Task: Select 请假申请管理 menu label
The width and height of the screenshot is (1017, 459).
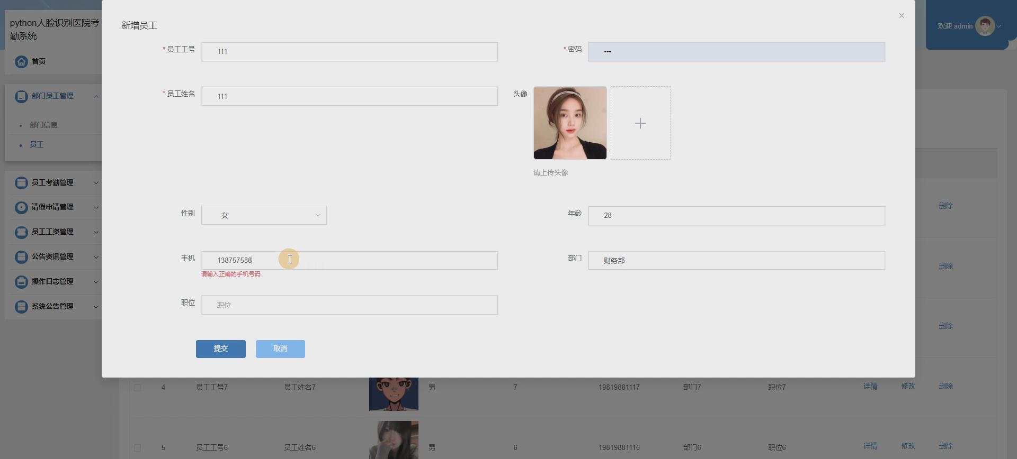Action: click(52, 207)
